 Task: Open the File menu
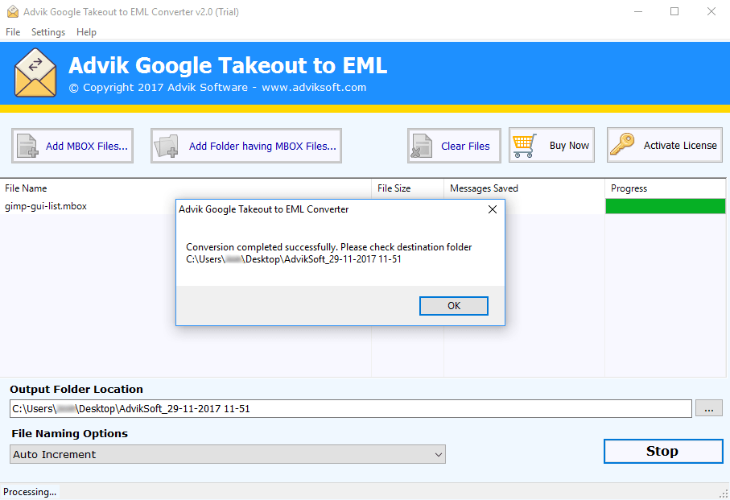tap(13, 32)
